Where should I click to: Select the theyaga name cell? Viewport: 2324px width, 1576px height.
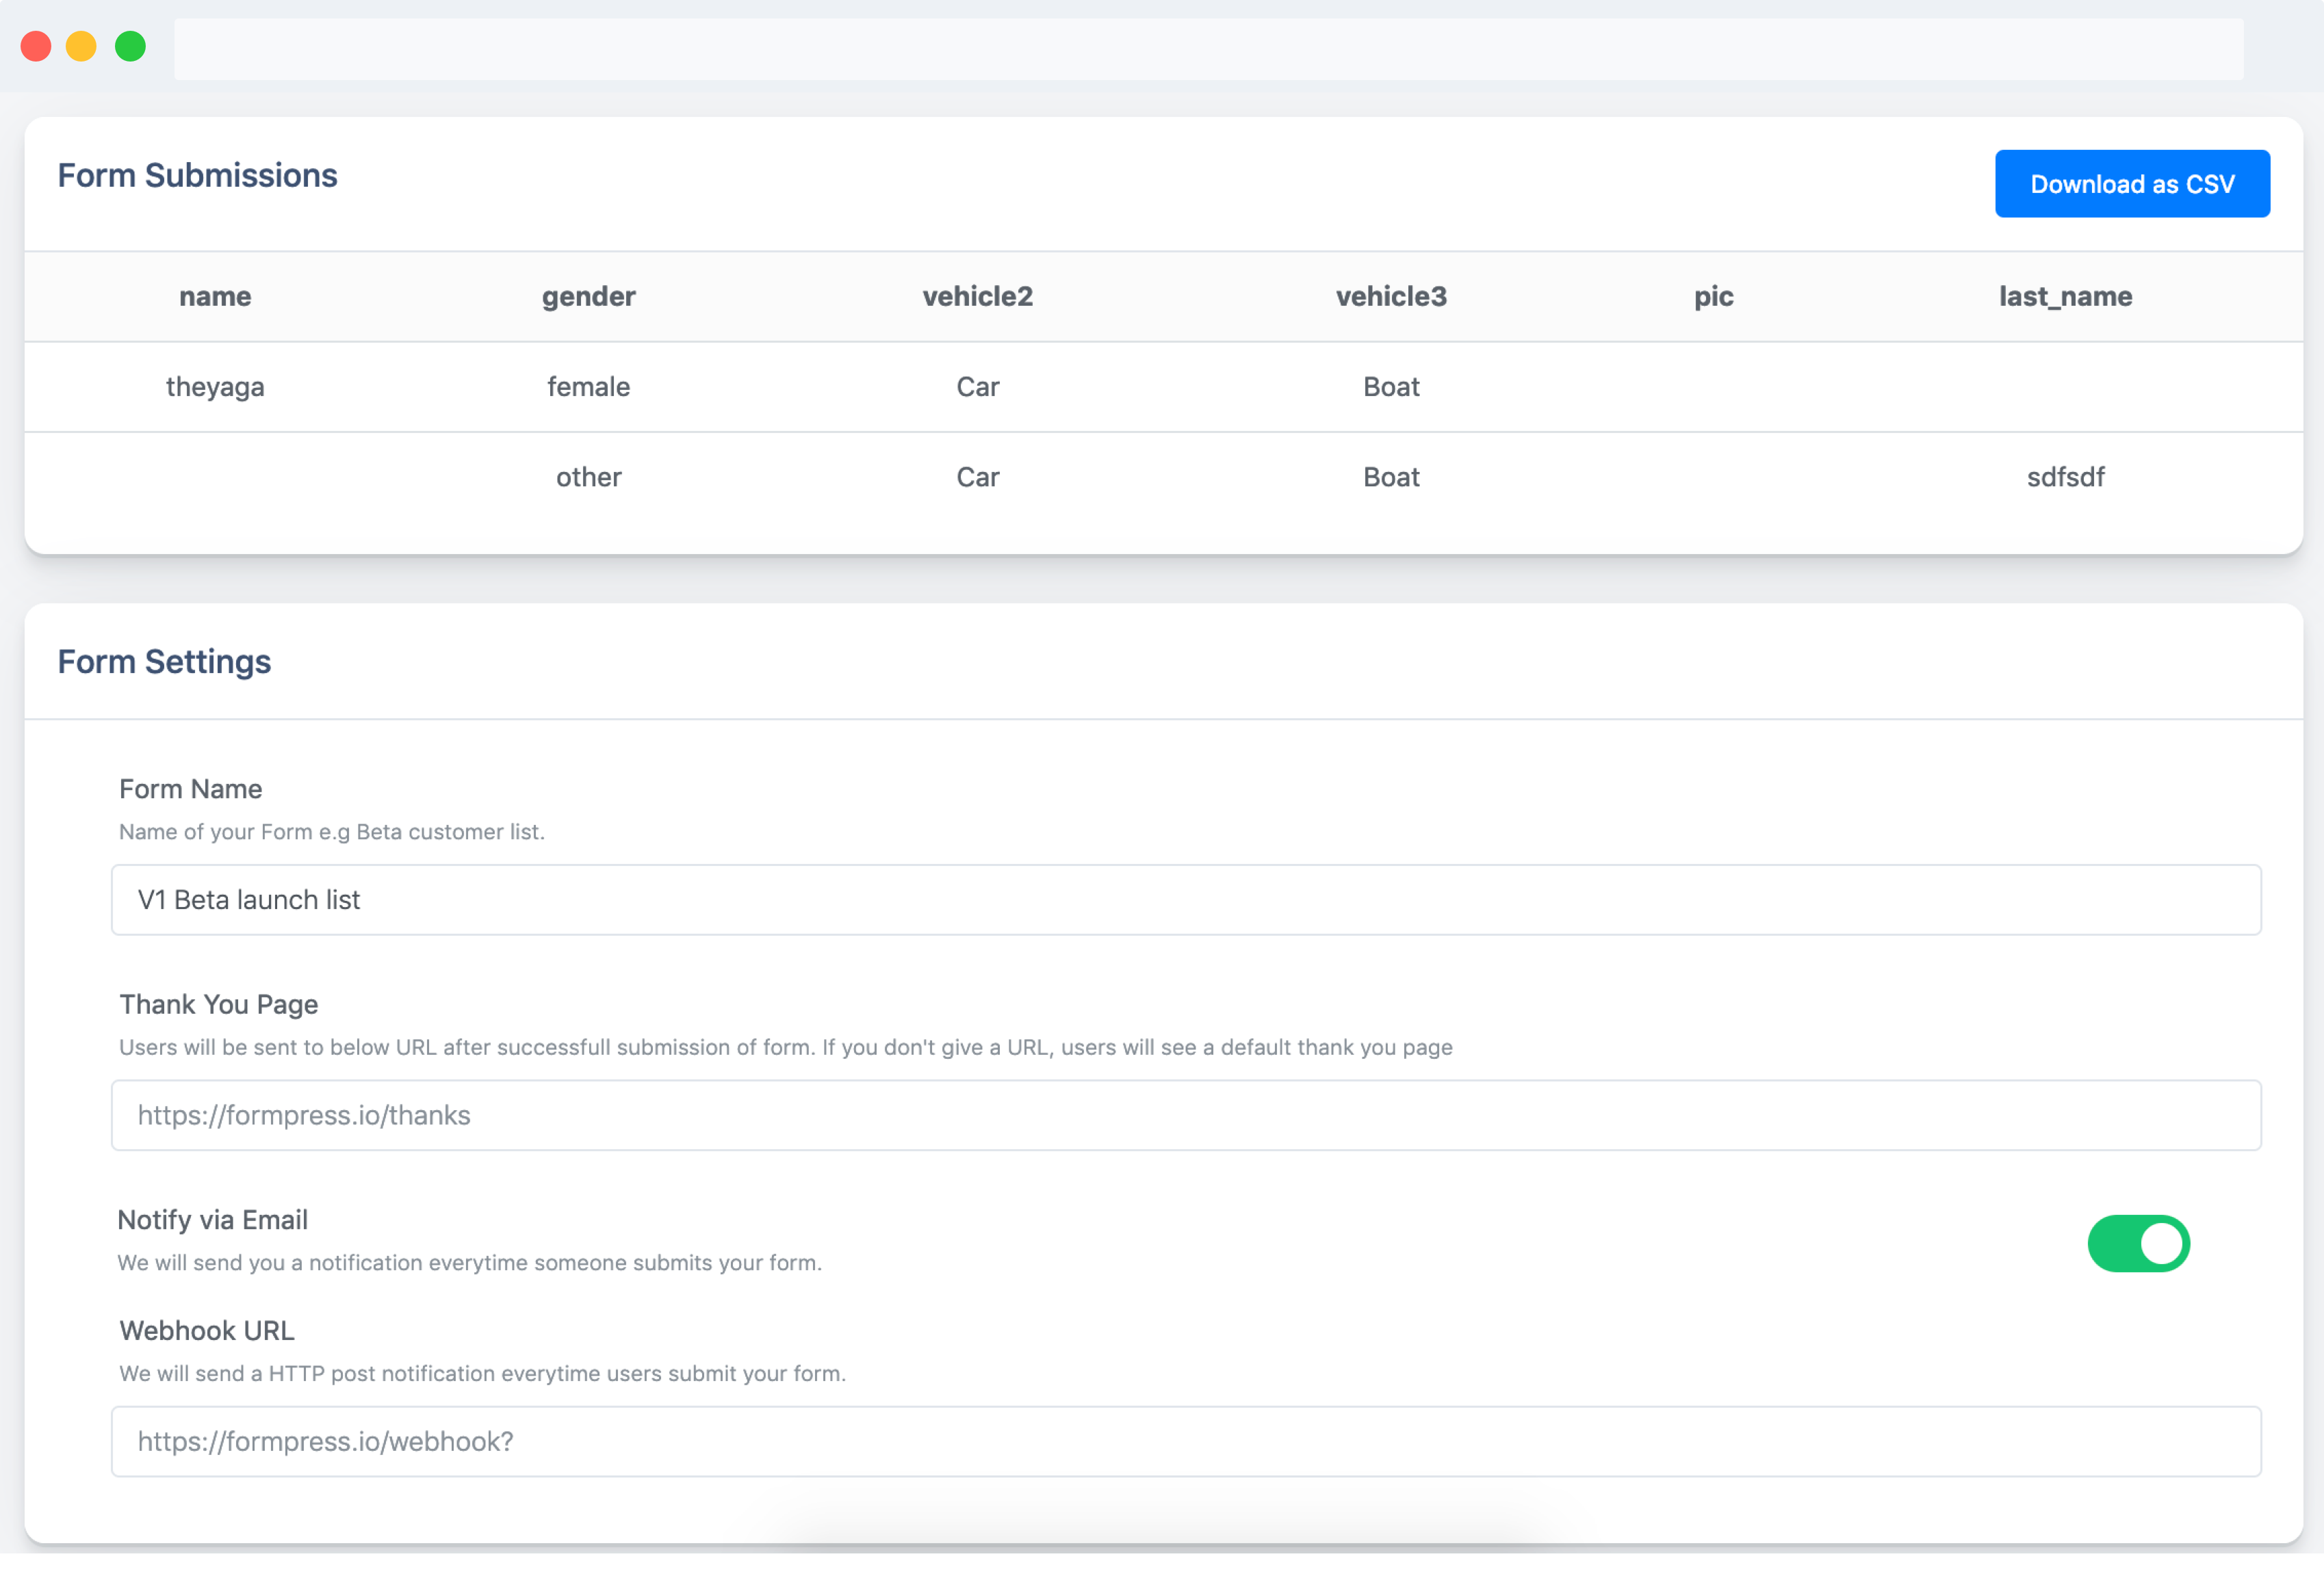click(x=215, y=386)
